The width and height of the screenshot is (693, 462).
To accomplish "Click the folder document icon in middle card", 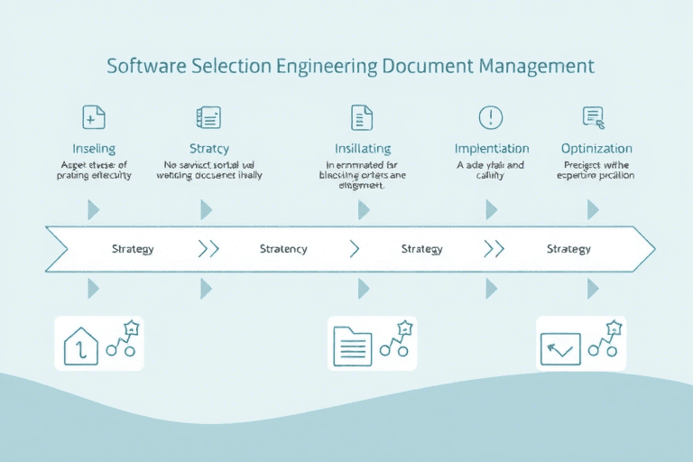I will click(x=352, y=346).
